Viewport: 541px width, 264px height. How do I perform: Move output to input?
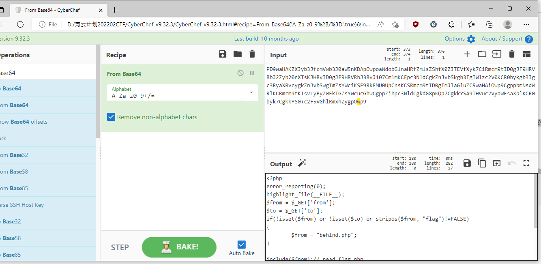click(497, 163)
